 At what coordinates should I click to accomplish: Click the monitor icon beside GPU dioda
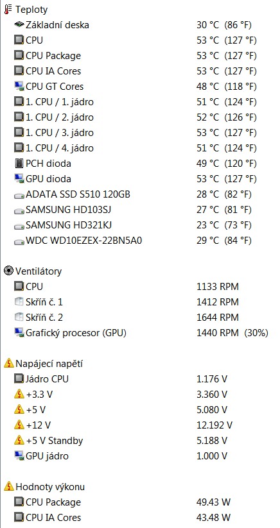[19, 178]
